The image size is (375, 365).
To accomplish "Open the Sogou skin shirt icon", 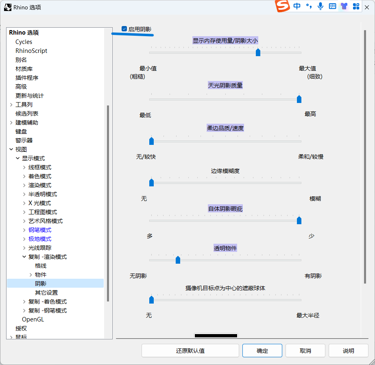I will pos(344,6).
